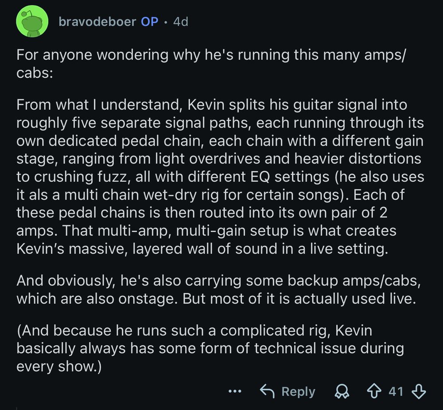The width and height of the screenshot is (443, 410).
Task: Click the blue OP badge
Action: tap(149, 22)
